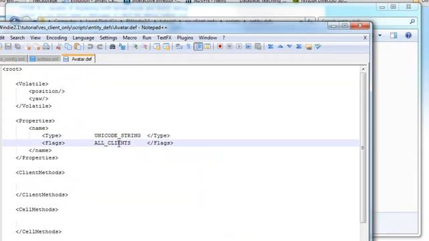Click the Explorer blue help icon
429x241 pixels.
click(x=408, y=35)
